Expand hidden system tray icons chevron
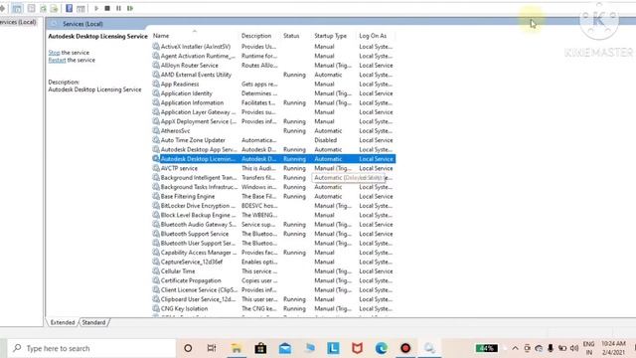636x358 pixels. (515, 348)
